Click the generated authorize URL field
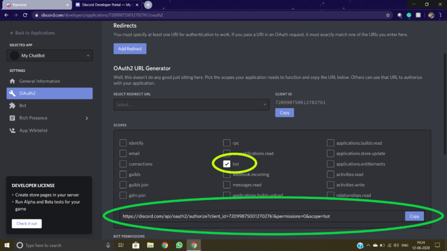 (x=262, y=216)
